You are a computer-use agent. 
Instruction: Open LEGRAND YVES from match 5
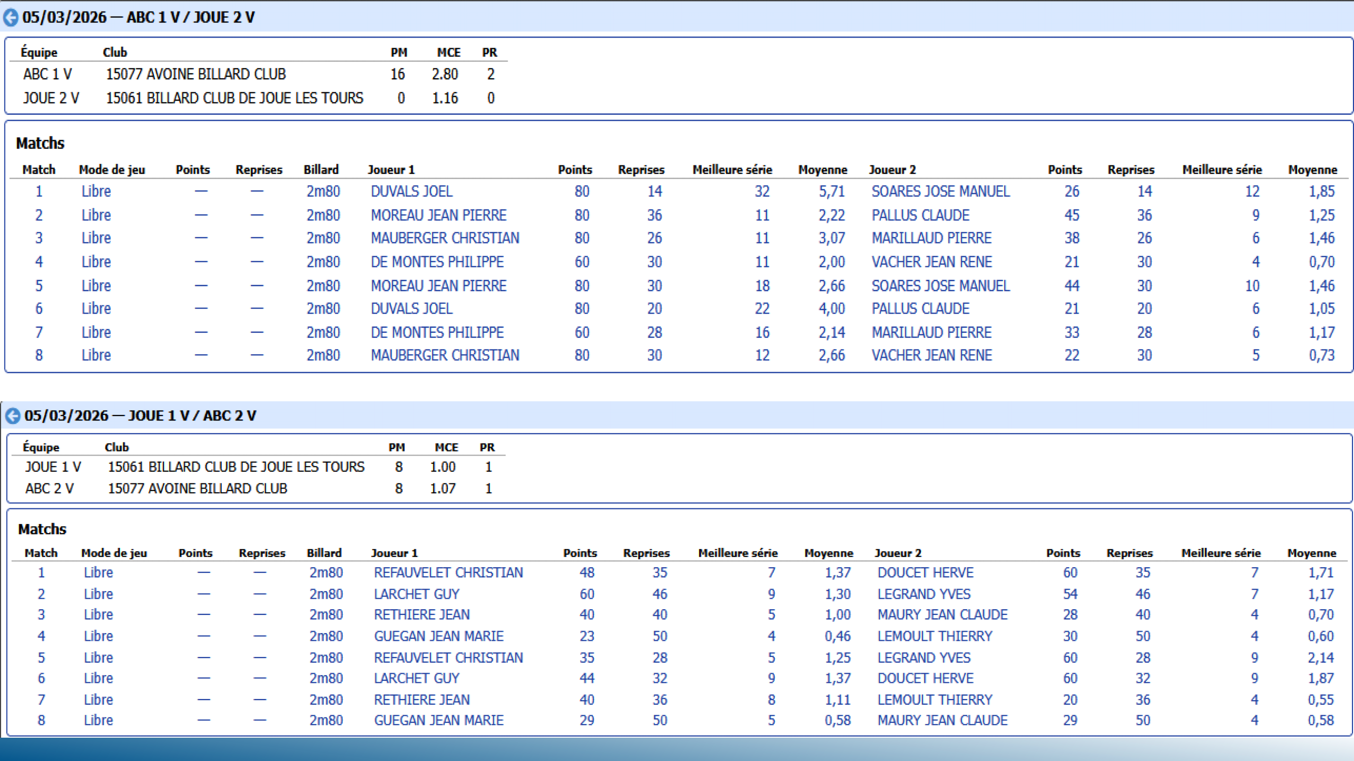point(924,657)
